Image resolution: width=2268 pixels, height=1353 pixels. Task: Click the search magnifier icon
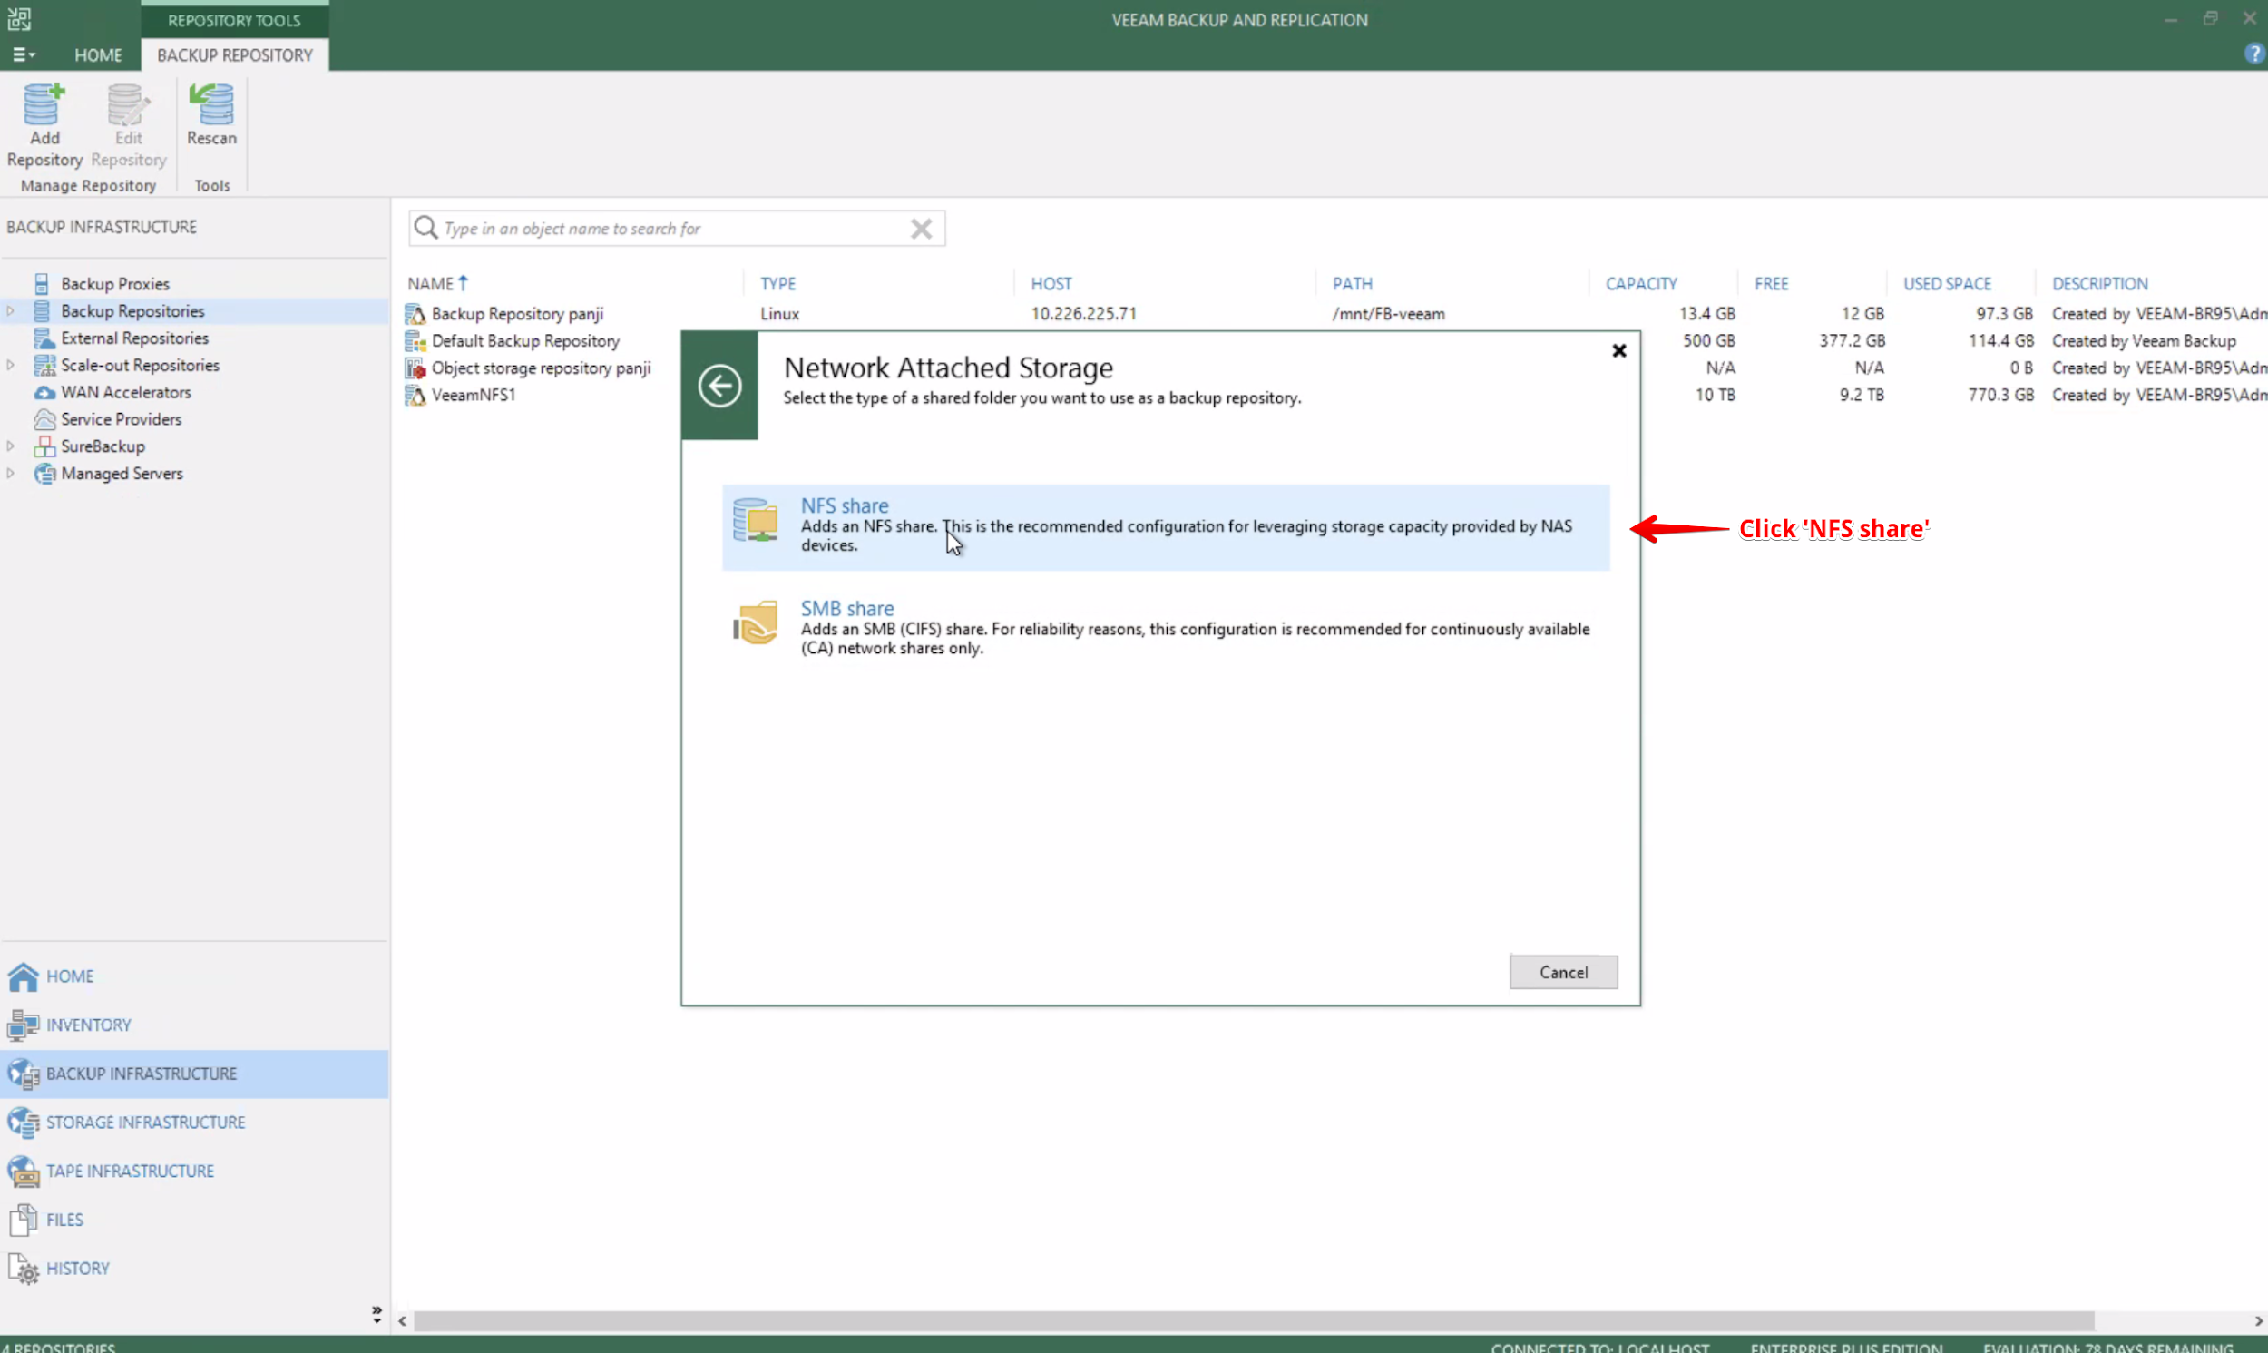click(x=425, y=227)
